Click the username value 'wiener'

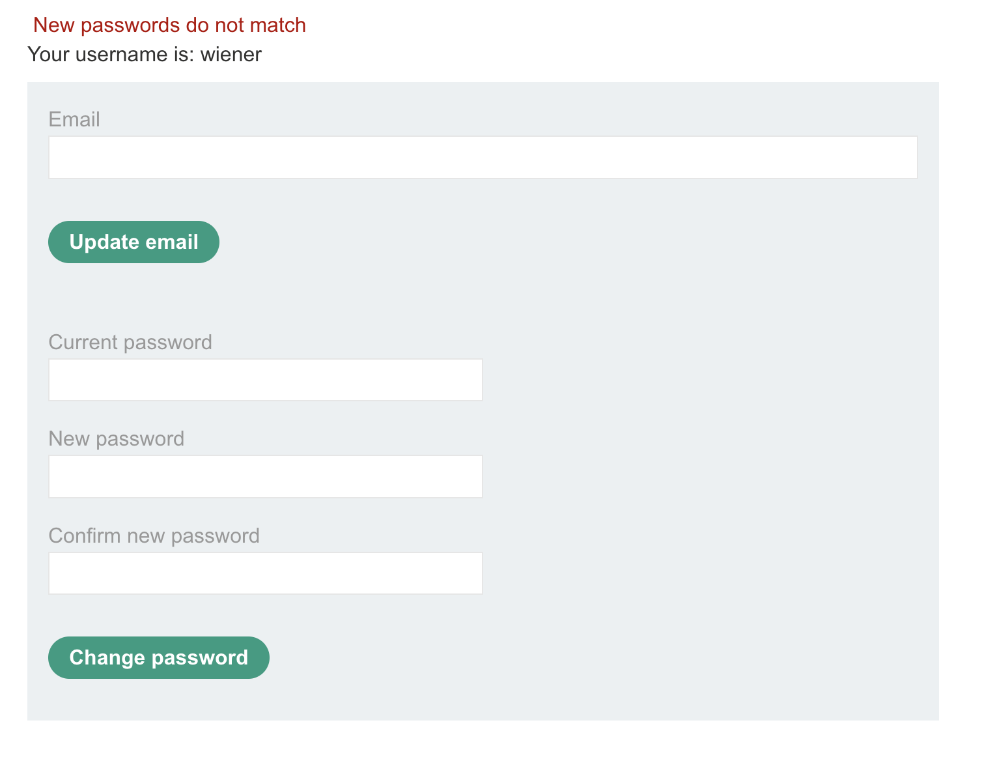coord(231,54)
